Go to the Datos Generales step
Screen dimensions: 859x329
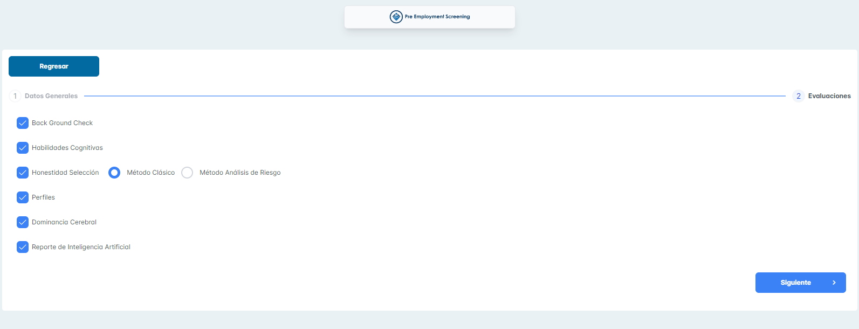point(51,96)
